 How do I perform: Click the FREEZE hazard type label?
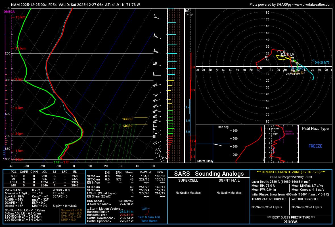coord(315,146)
